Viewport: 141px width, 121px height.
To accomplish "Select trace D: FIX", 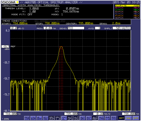I will (x=127, y=12).
